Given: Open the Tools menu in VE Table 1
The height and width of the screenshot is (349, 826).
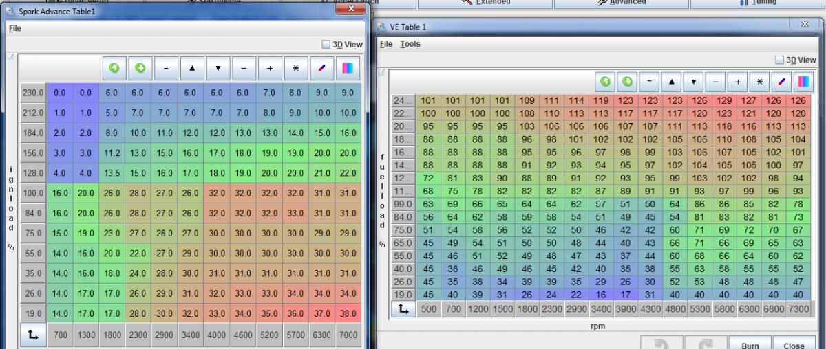Looking at the screenshot, I should coord(410,44).
